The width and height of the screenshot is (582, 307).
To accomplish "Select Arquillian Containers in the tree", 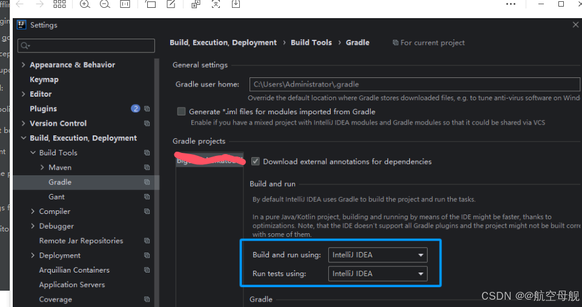I will [x=74, y=270].
